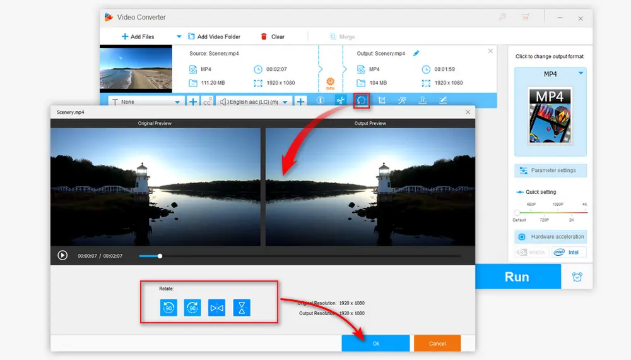Select Intel hardware acceleration
The height and width of the screenshot is (360, 631).
click(569, 252)
